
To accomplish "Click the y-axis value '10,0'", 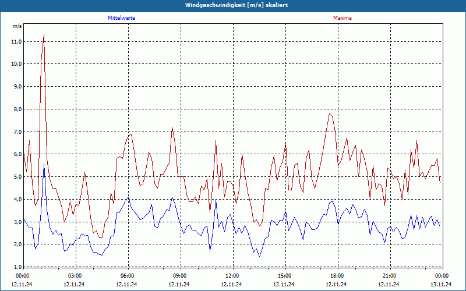I will point(16,64).
